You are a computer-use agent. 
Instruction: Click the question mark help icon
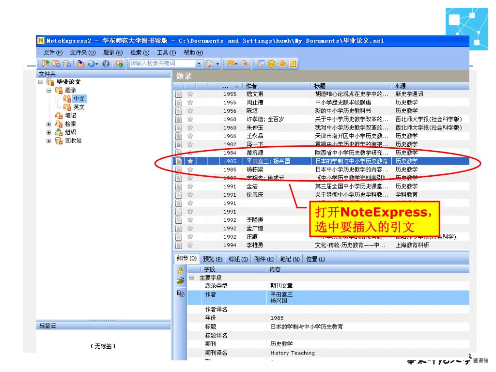pos(271,63)
